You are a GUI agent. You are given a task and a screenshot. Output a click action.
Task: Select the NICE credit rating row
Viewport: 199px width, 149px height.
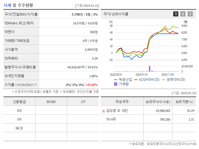point(51,128)
